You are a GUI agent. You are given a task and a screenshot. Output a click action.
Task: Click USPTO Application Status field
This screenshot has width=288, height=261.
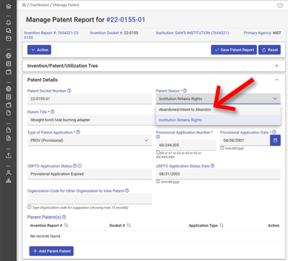point(89,174)
